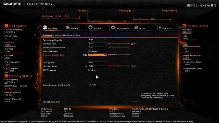This screenshot has height=123, width=219.
Task: Click the '01:15:43' clock display
Action: [201, 5]
